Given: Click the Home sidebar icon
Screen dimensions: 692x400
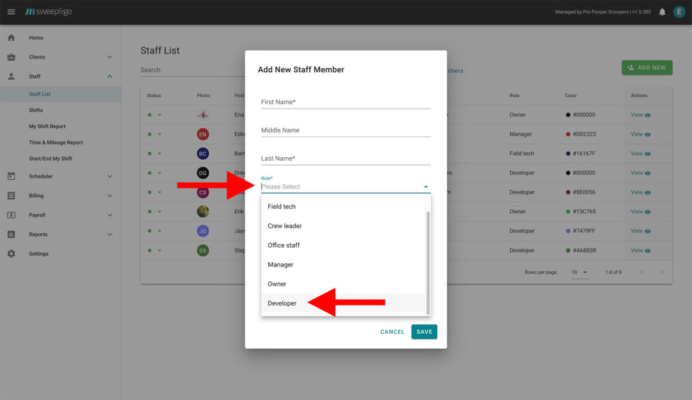Looking at the screenshot, I should point(11,38).
